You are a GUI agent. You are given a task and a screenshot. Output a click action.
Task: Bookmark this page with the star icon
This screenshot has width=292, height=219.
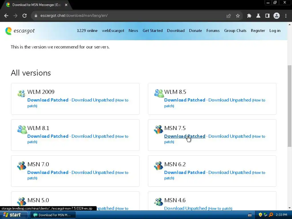238,16
